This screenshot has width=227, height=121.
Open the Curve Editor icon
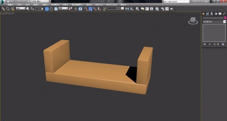point(147,9)
